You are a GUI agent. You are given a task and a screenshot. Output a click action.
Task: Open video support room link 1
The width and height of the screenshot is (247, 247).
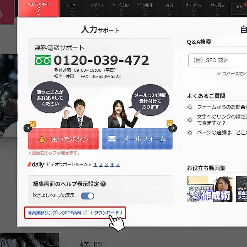[95, 164]
